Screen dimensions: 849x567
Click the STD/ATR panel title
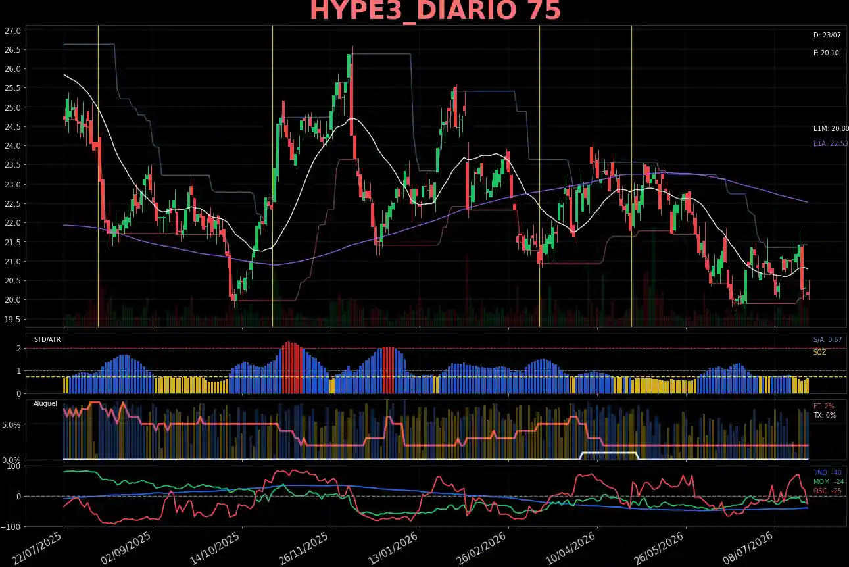tap(47, 340)
